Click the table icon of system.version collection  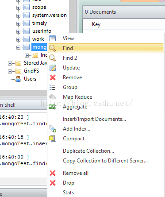pos(27,15)
